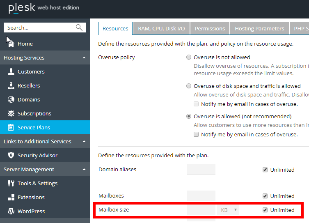Select 'Overuse is not allowed' radio button

click(189, 57)
